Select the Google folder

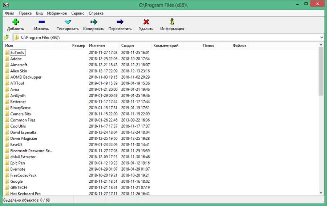click(x=16, y=181)
